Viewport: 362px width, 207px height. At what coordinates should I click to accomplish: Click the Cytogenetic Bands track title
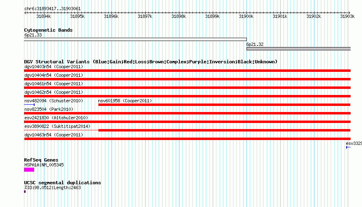(48, 30)
